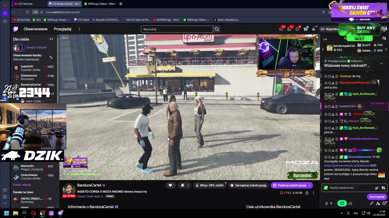Open channel points rewards button in chat
Viewport: 389px width, 218px height.
[x=342, y=203]
